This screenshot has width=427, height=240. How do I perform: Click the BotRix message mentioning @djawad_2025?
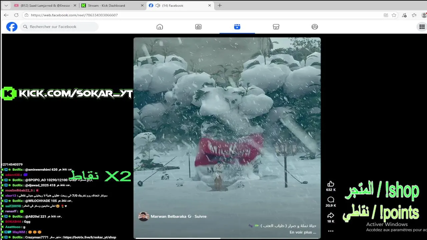(36, 185)
